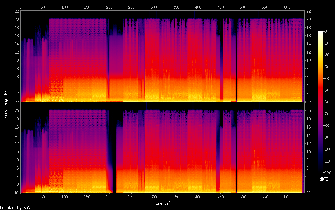Click '400' on the bottom time axis

click(198, 197)
